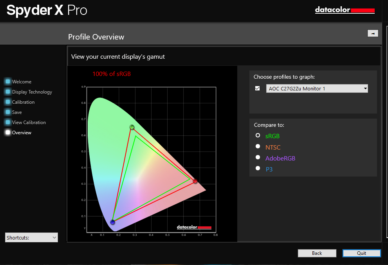
Task: Click the datacolor logo in header
Action: pyautogui.click(x=345, y=10)
